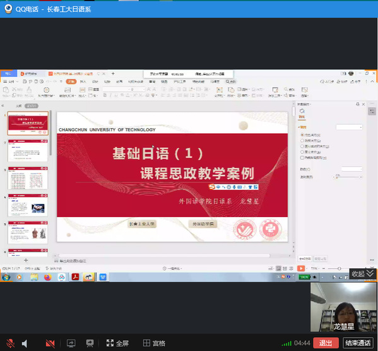
Task: Click the presentation board share icon
Action: [x=90, y=343]
